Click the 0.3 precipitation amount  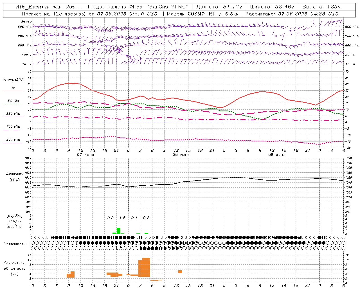[111, 218]
